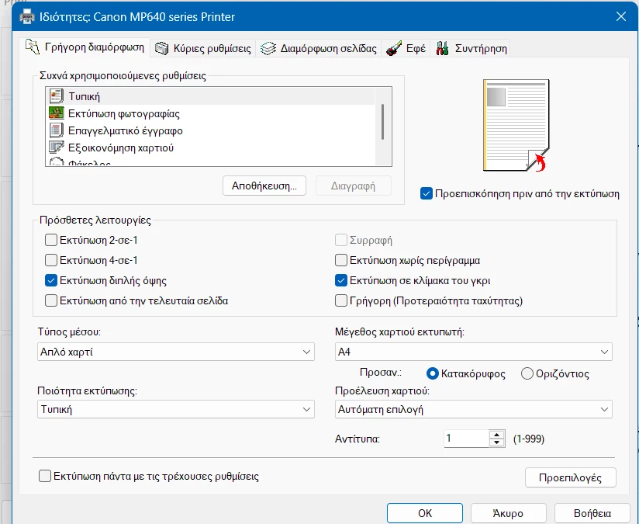Check Γρήγορη (Προτεραιότητα ταχύτητας)
The height and width of the screenshot is (524, 639).
click(x=341, y=300)
